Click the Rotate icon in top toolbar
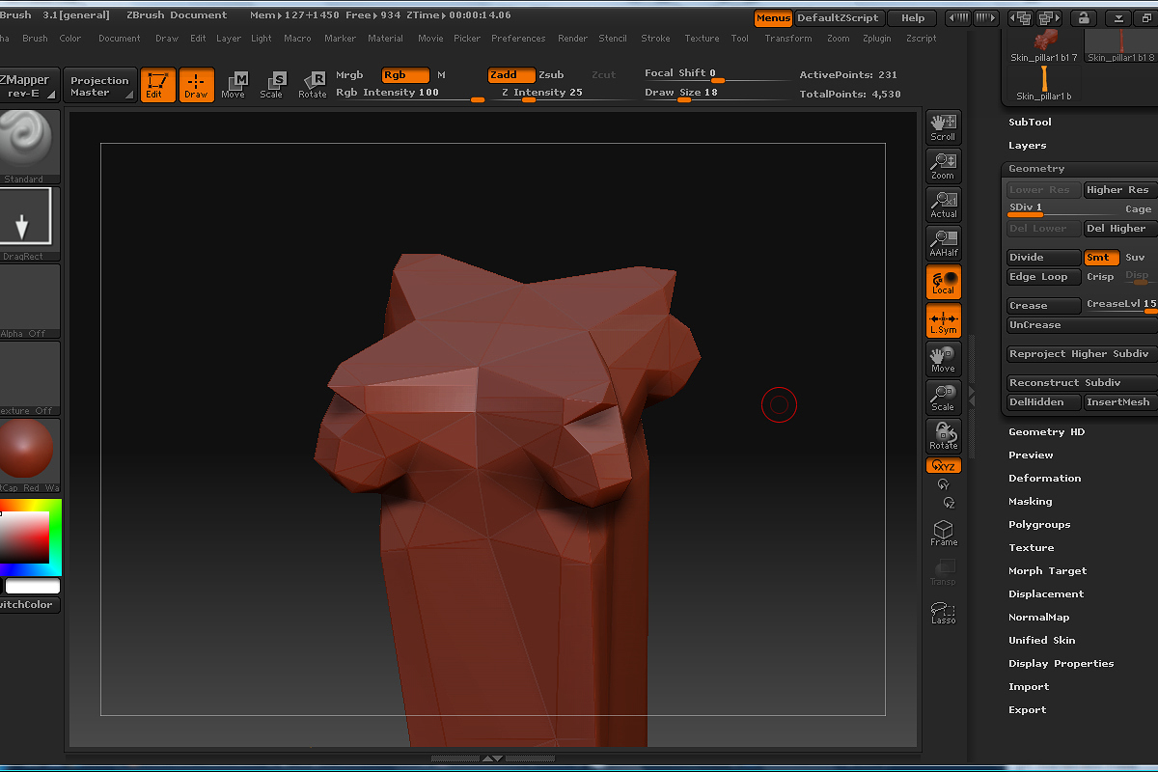Viewport: 1158px width, 772px height. click(312, 85)
